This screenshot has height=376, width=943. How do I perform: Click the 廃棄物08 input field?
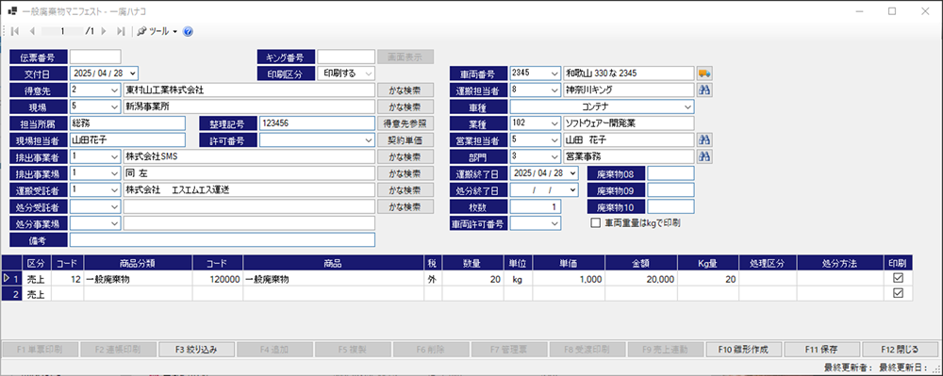point(670,173)
